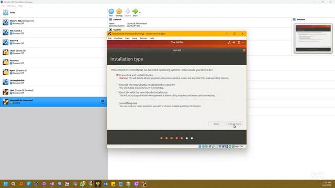Click the Metasploitable machine OS icon
Screen dimensions: 335x188
click(x=5, y=81)
